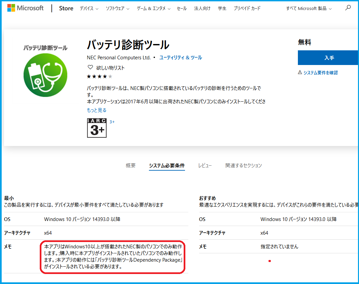
Task: Click the memo text beginning 本アプリはWindows10以上
Action: tap(113, 257)
